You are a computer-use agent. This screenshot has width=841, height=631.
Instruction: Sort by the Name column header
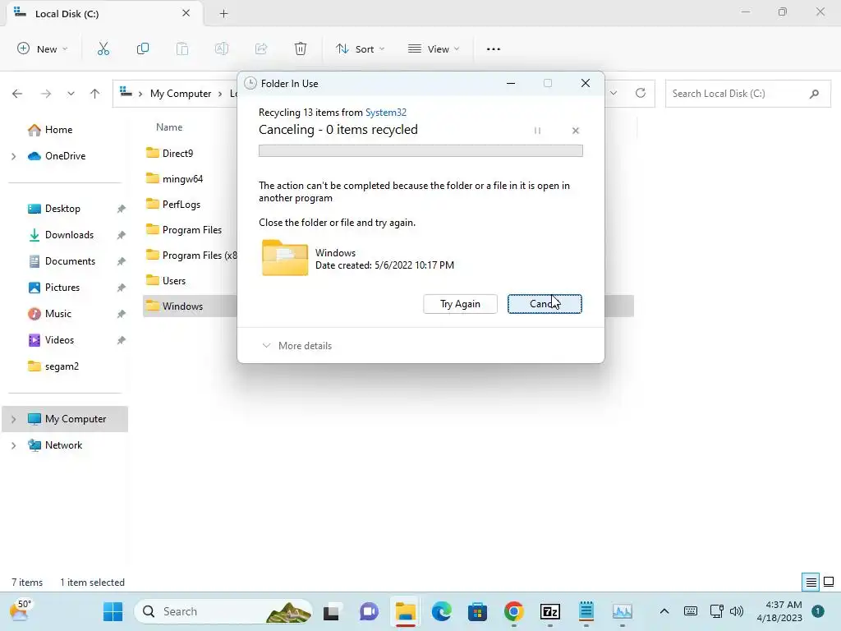[x=169, y=127]
